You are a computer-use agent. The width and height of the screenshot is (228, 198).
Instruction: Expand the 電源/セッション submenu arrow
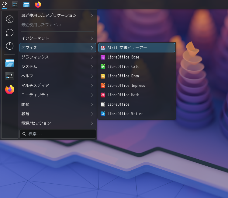[x=92, y=123]
